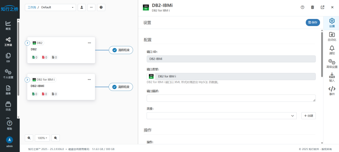Click the DB2 connector sent files counter

pyautogui.click(x=34, y=57)
